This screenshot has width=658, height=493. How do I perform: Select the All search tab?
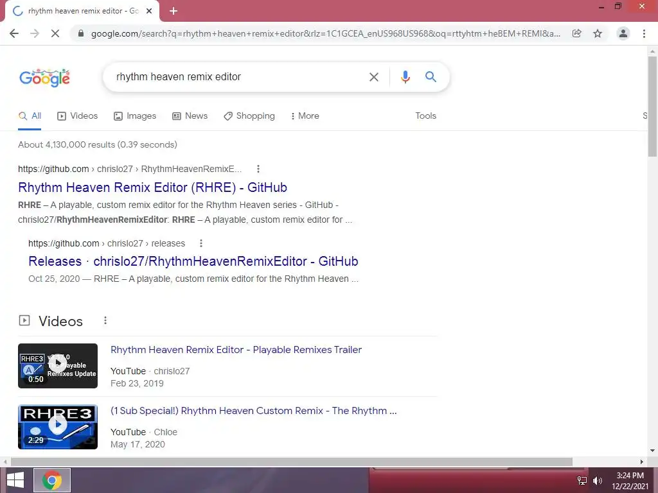(x=30, y=116)
